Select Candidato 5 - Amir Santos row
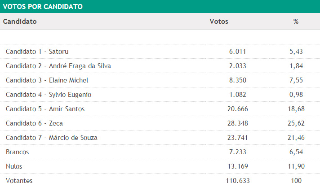 pyautogui.click(x=45, y=109)
